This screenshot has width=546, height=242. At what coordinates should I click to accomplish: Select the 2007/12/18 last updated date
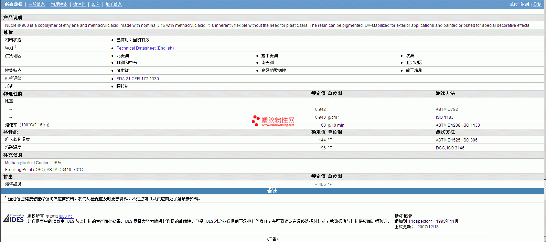(x=428, y=227)
